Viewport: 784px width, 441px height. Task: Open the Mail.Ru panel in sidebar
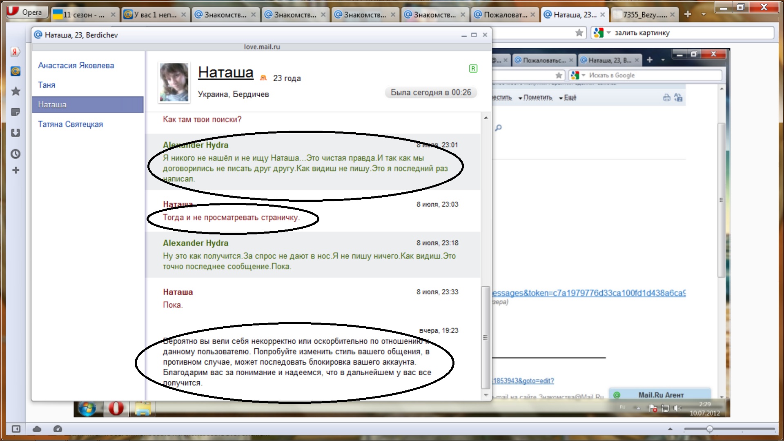tap(15, 71)
